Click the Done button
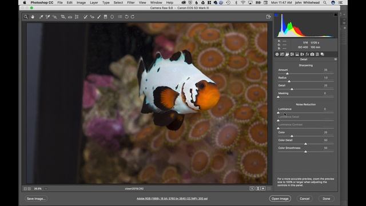The height and width of the screenshot is (206, 366). point(327,199)
